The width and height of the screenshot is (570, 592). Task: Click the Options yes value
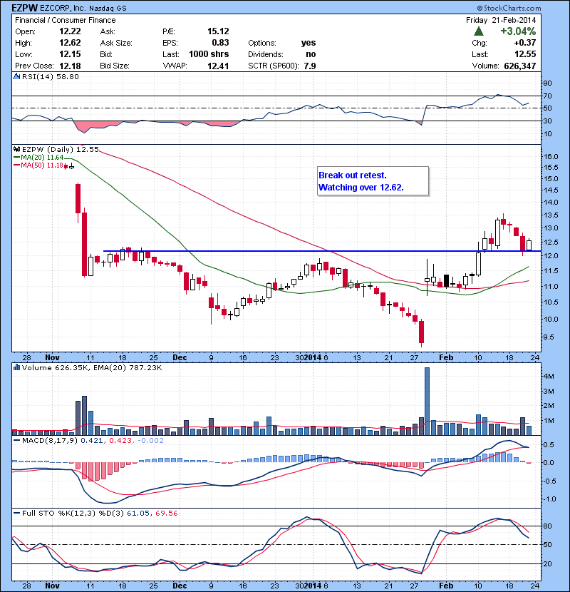[309, 43]
